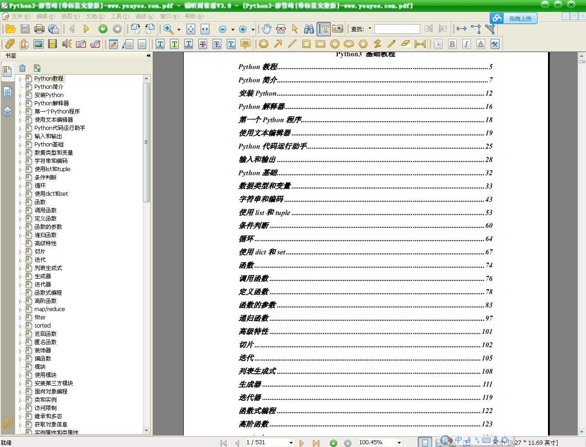
Task: Open the 编辑 menu
Action: click(45, 16)
